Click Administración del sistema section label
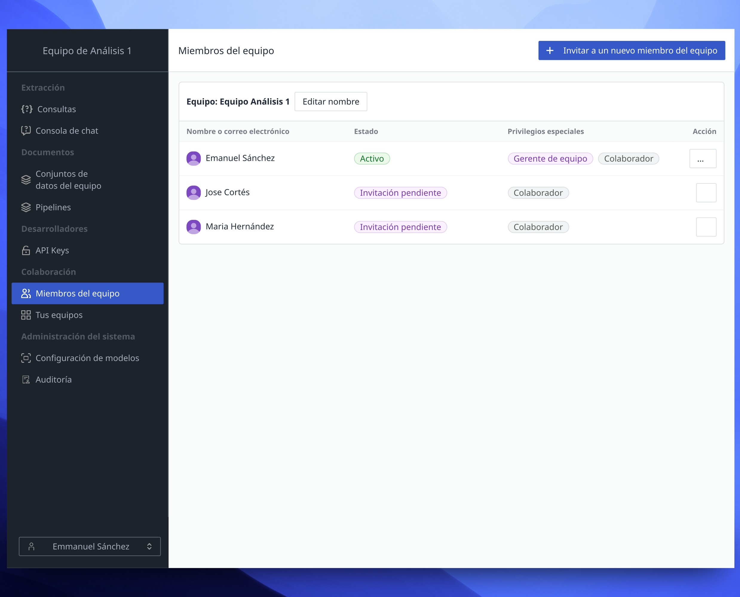Image resolution: width=740 pixels, height=597 pixels. 78,336
